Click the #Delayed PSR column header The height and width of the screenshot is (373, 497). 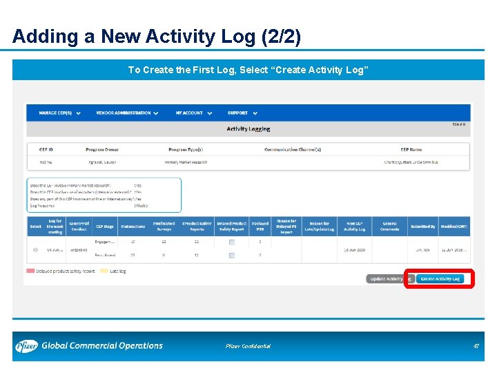tap(260, 227)
